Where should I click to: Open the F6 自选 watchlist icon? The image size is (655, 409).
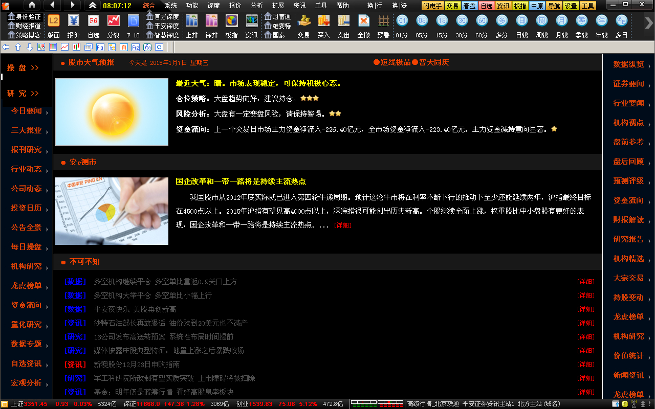(x=94, y=26)
